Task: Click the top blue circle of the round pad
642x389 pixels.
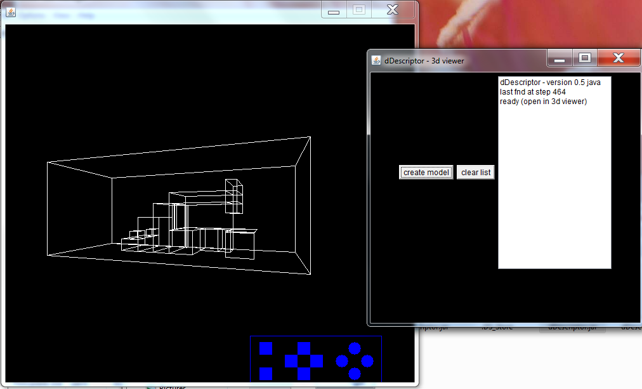Action: pyautogui.click(x=355, y=348)
